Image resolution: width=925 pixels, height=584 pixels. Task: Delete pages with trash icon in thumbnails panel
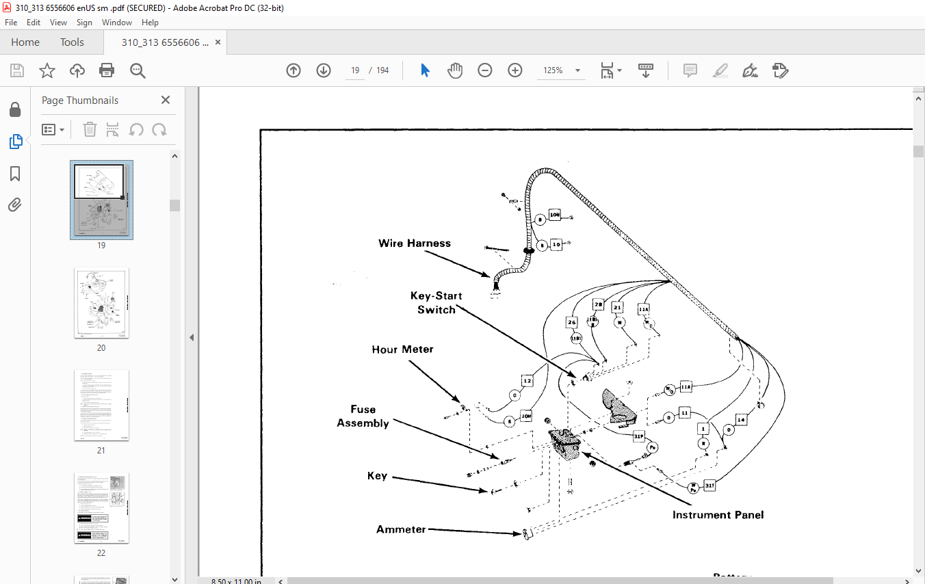[x=90, y=129]
